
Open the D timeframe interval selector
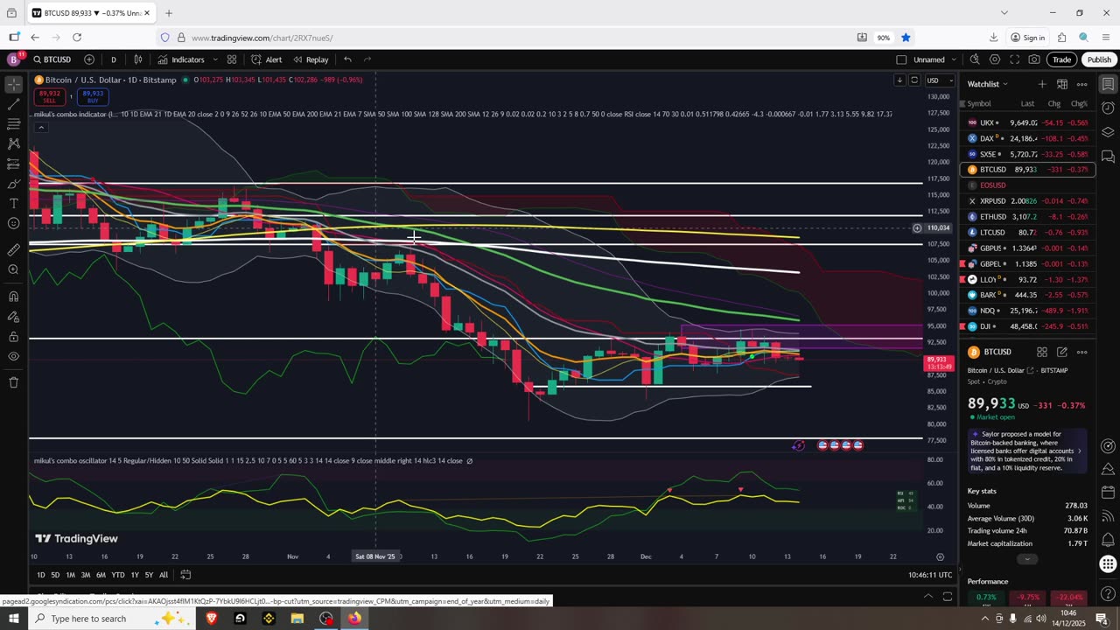pyautogui.click(x=114, y=59)
